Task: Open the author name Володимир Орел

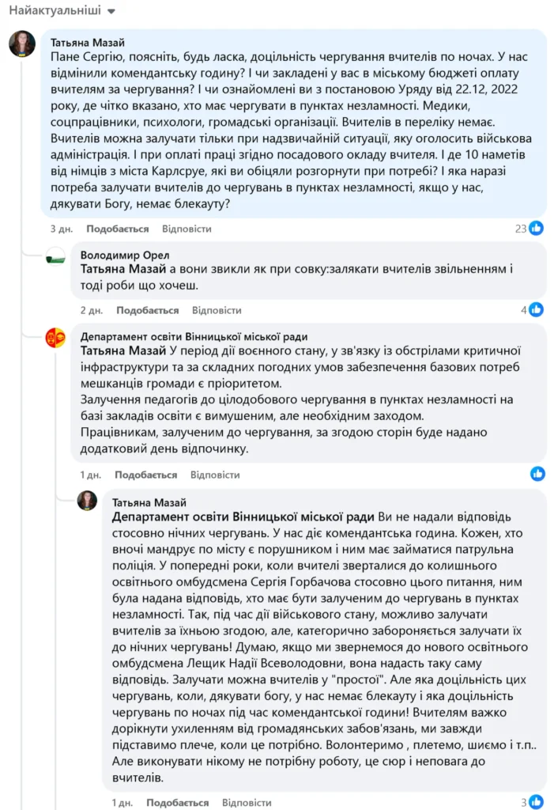Action: [125, 255]
